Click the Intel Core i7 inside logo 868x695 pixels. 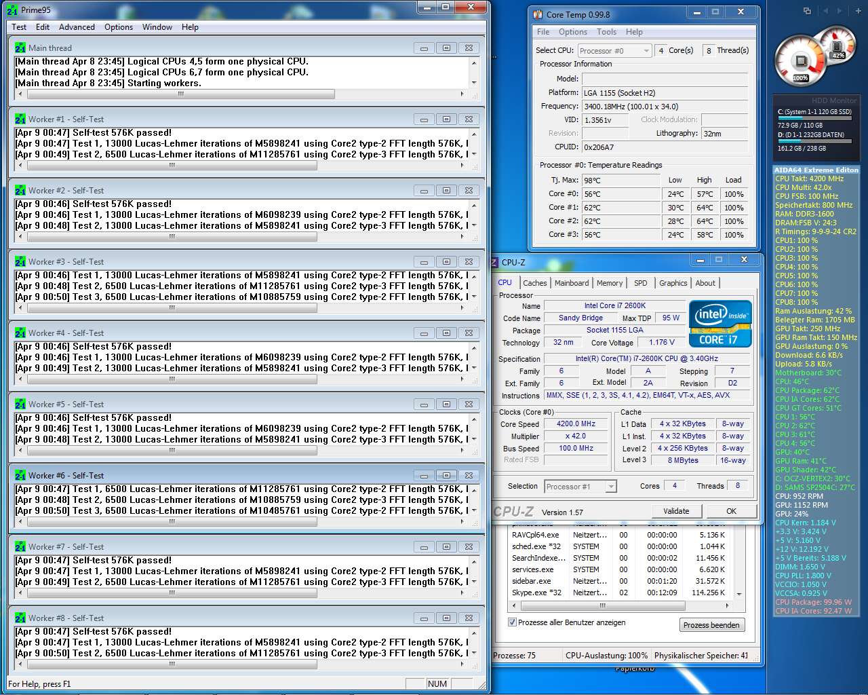pyautogui.click(x=720, y=324)
